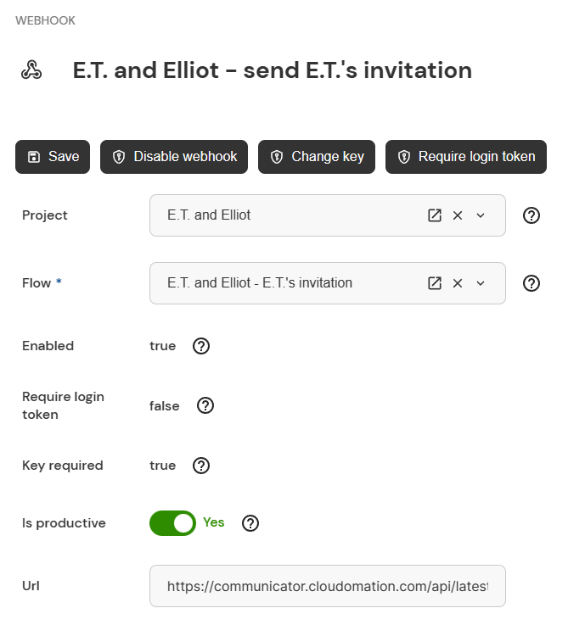The height and width of the screenshot is (636, 585).
Task: Show help for the Flow field
Action: coord(531,283)
